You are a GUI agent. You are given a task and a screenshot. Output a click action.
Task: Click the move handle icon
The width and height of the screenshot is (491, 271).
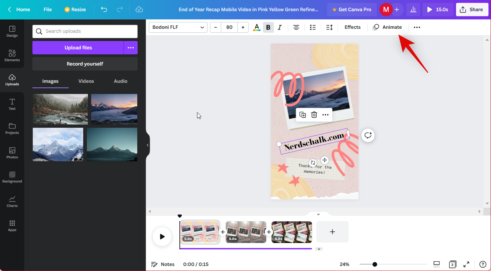324,160
